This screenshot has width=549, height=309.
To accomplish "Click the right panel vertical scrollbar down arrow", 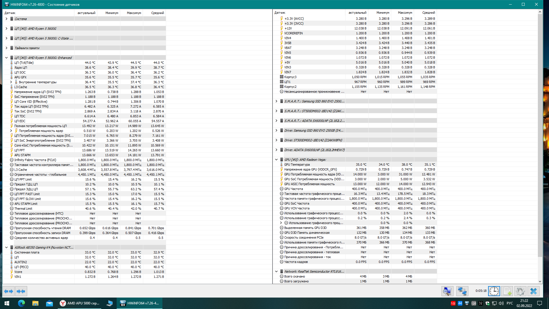I will [540, 282].
